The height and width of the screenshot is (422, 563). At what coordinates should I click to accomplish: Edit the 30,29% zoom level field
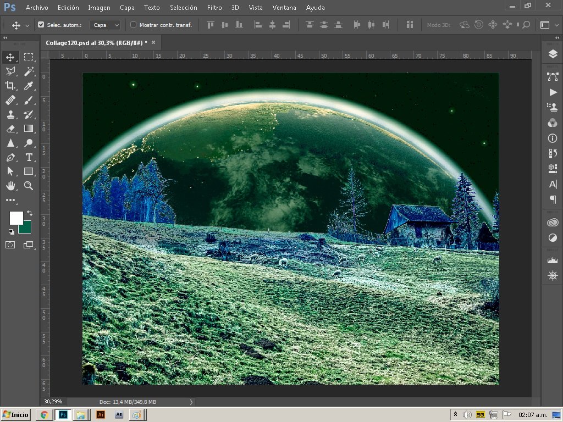coord(53,402)
